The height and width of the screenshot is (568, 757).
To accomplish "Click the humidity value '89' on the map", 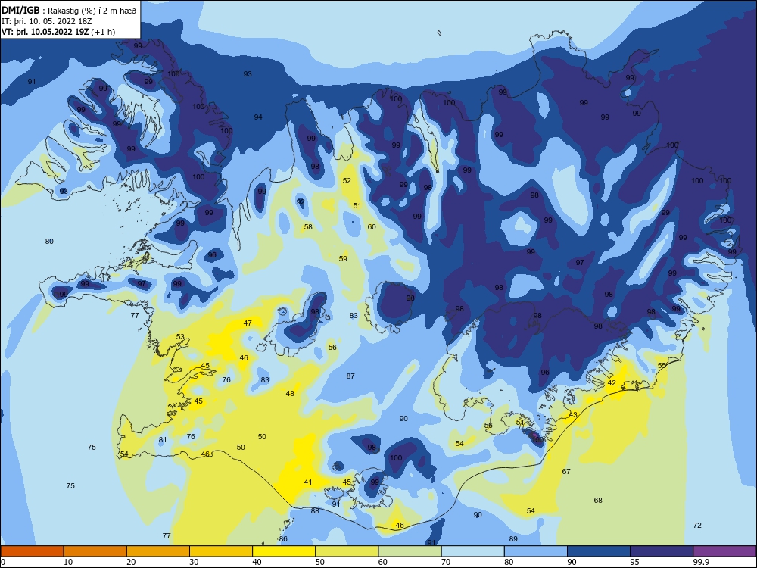I will 513,539.
